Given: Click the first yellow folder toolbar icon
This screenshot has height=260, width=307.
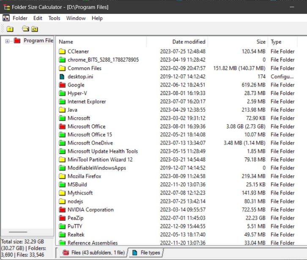Looking at the screenshot, I should 10,29.
